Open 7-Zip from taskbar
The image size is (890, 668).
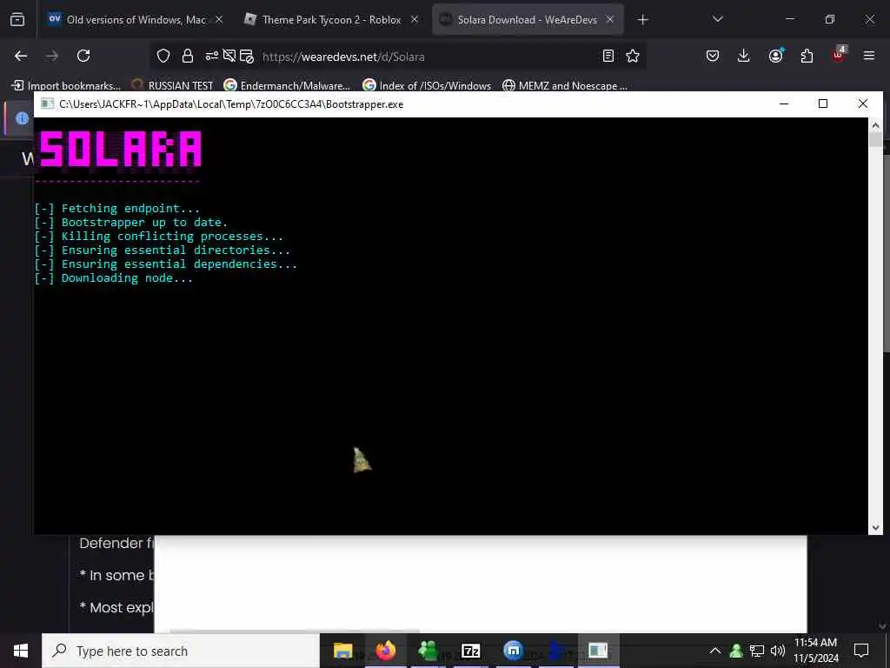tap(470, 651)
